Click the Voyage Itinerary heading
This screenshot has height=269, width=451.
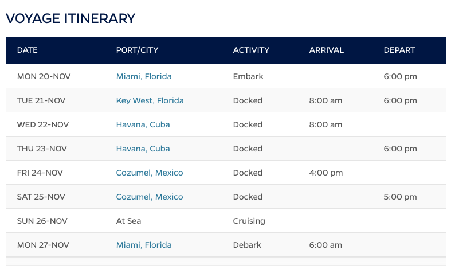[70, 18]
